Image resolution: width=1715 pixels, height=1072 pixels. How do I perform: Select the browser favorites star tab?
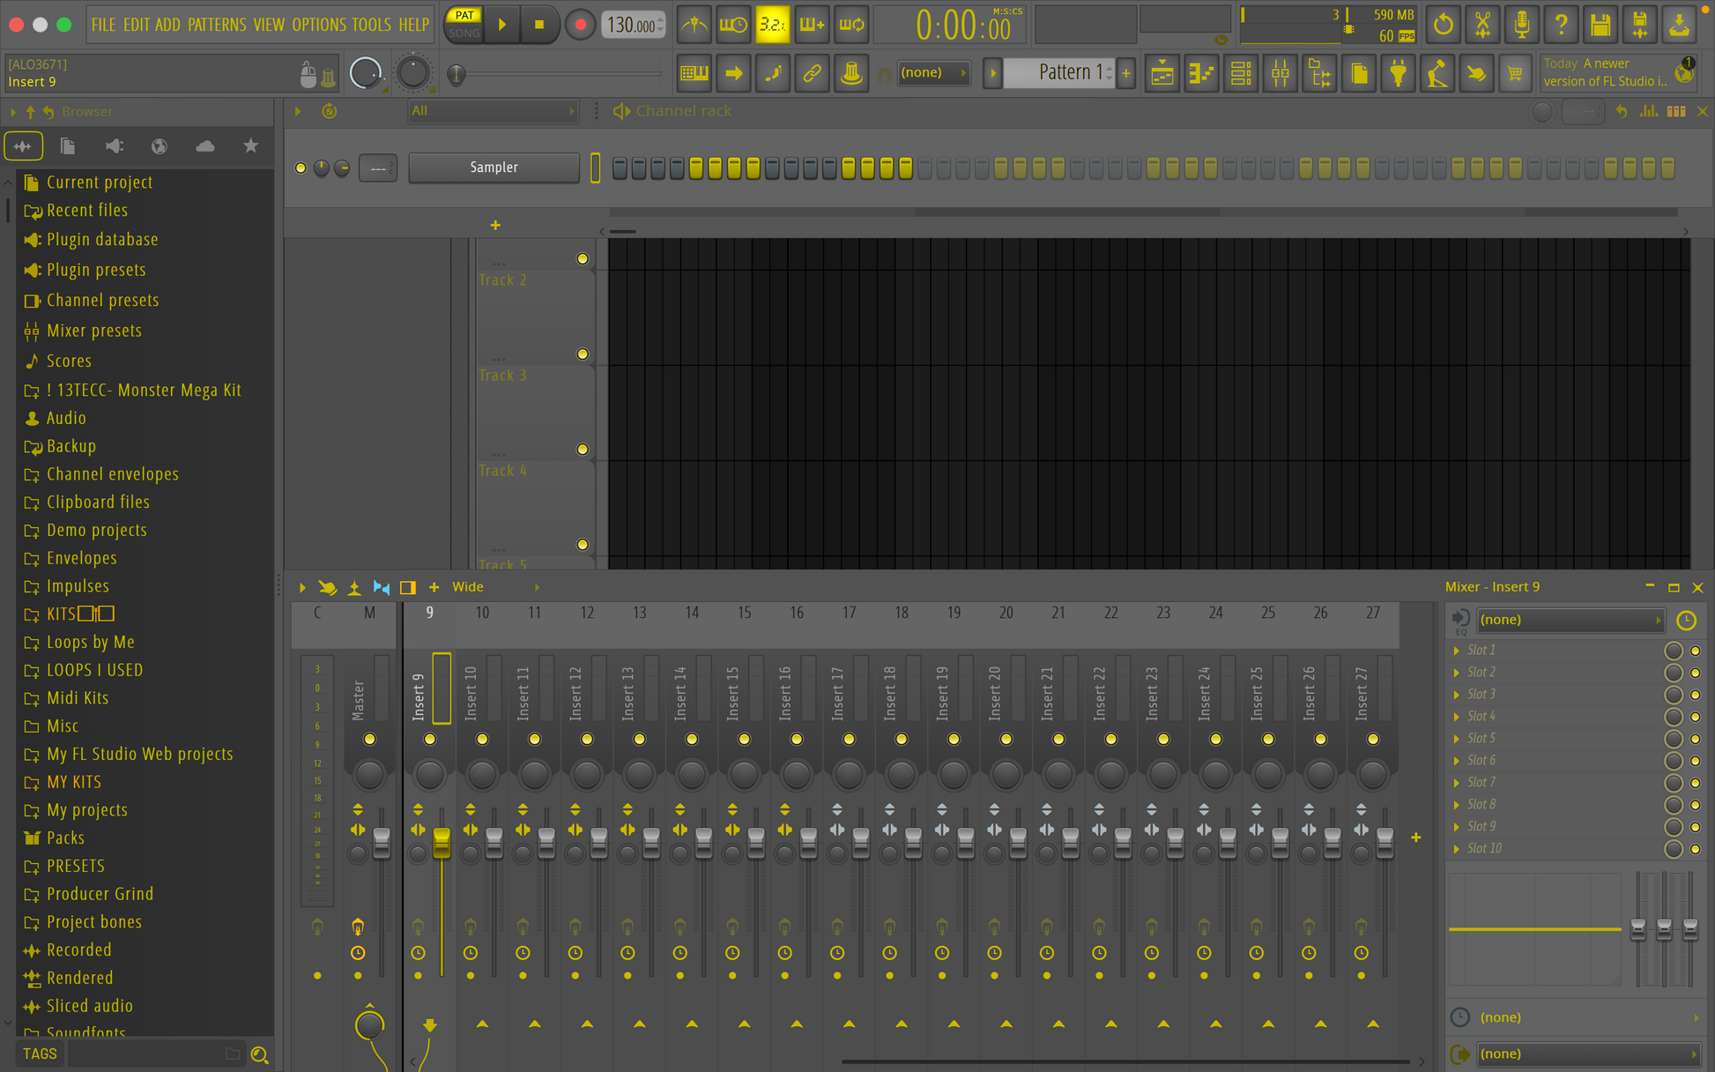click(x=250, y=146)
